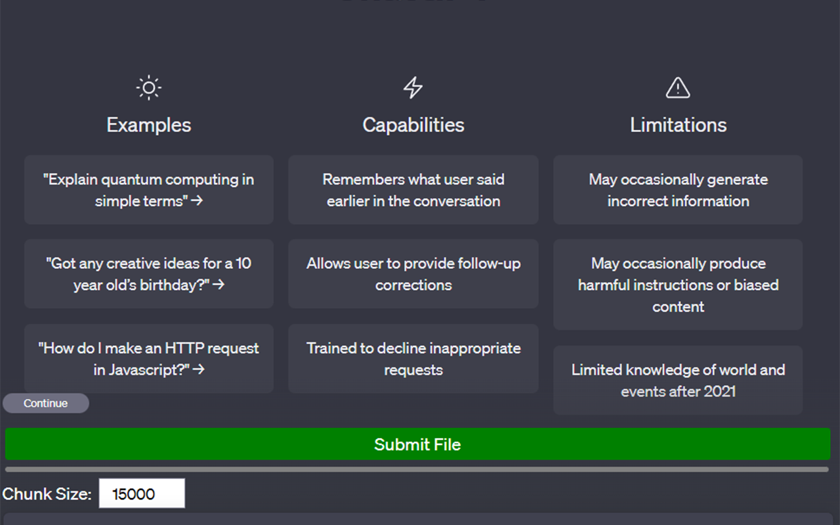Screen dimensions: 840x525
Task: Click the 'May occasionally generate incorrect information' card
Action: tap(677, 190)
